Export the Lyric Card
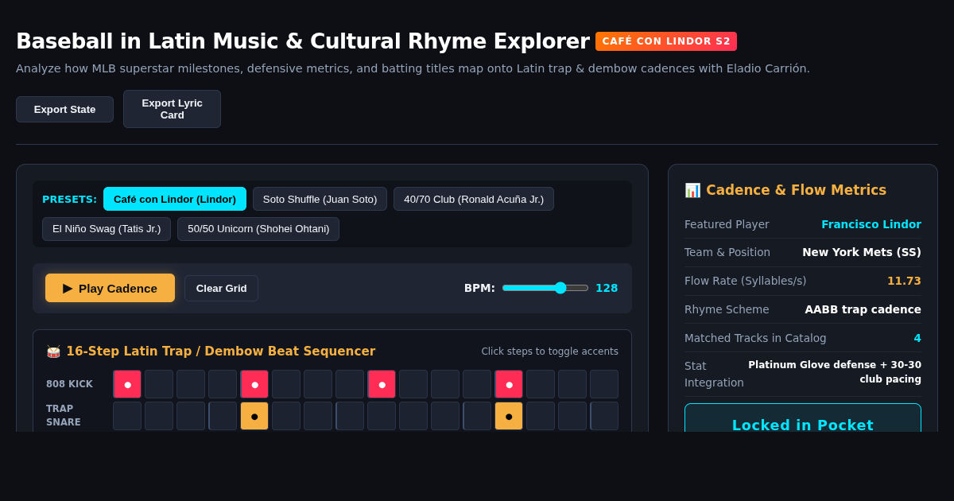Image resolution: width=954 pixels, height=501 pixels. point(172,109)
